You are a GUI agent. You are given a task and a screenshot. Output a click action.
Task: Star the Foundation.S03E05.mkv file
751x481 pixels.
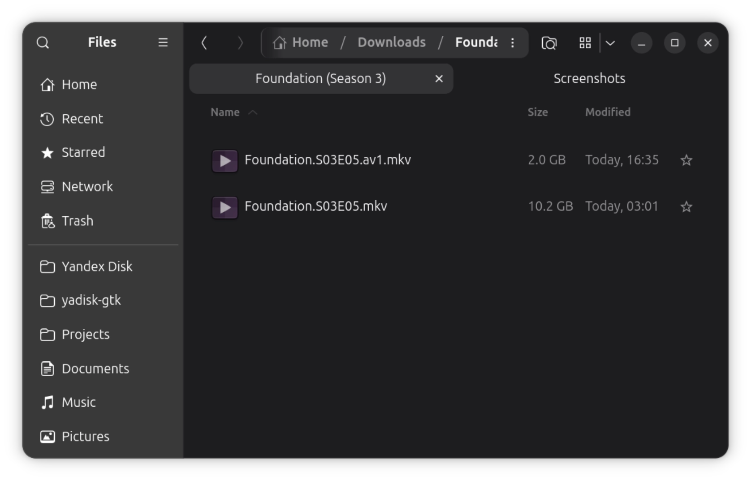point(686,206)
